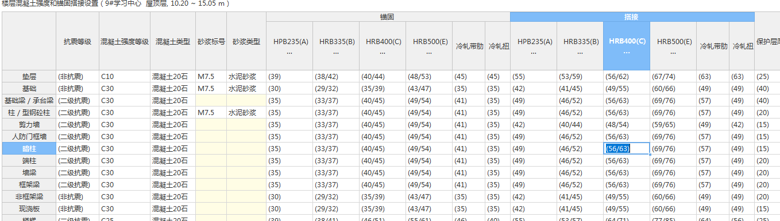Viewport: 780px width, 221px height.
Task: Click 混凝土20石 cell in 框架梁 row
Action: [173, 185]
